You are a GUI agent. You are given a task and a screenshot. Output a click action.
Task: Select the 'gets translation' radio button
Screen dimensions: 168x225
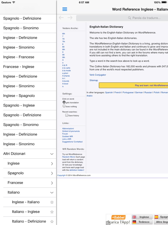tap(64, 102)
